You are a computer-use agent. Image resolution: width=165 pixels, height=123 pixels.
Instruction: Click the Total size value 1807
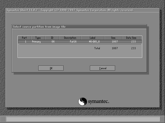point(115,48)
